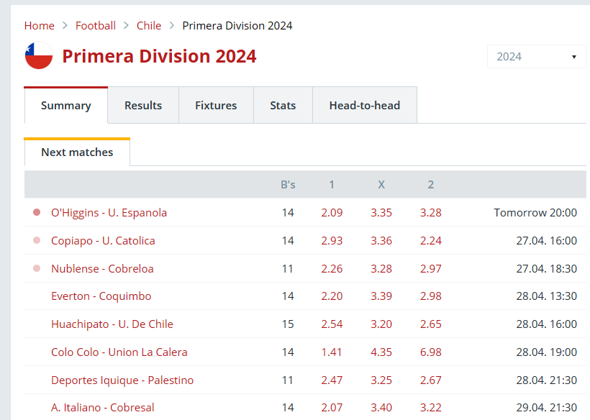Select draw odds 3.39 for Everton match
Screen dimensions: 590x420
click(381, 296)
